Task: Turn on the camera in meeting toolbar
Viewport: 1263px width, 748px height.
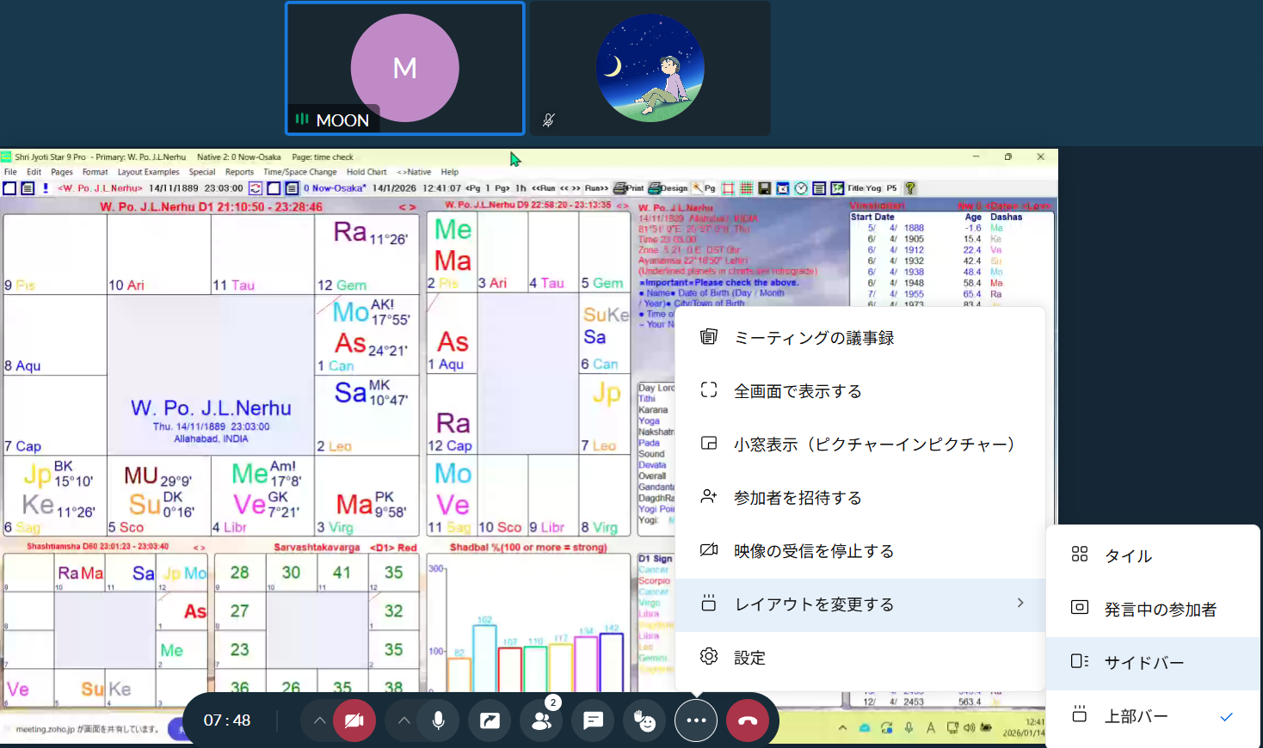Action: (x=354, y=720)
